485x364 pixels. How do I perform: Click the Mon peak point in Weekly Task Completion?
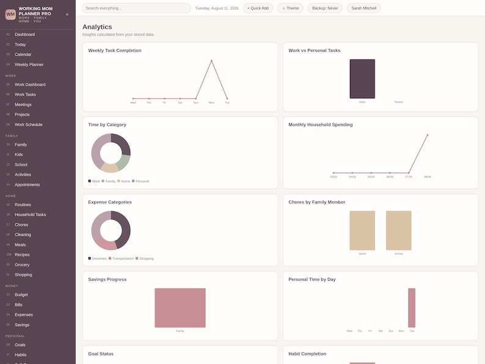click(211, 60)
